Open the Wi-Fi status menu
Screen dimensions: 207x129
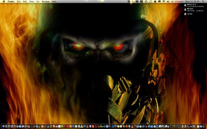coord(164,1)
